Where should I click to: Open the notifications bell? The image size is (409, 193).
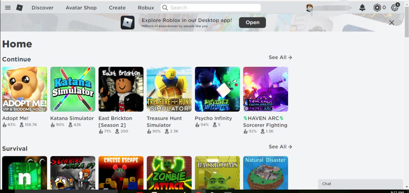click(x=362, y=8)
